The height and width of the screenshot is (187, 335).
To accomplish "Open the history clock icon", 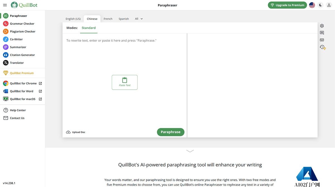I will click(322, 47).
